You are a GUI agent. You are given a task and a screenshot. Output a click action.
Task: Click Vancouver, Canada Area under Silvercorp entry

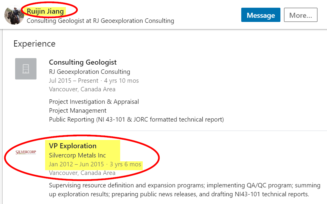(82, 173)
